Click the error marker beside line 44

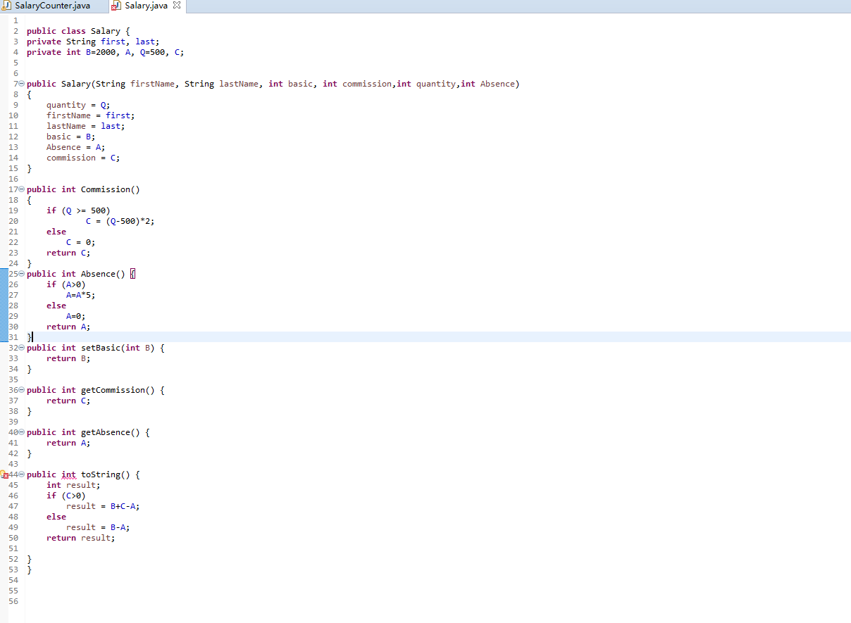click(x=4, y=475)
